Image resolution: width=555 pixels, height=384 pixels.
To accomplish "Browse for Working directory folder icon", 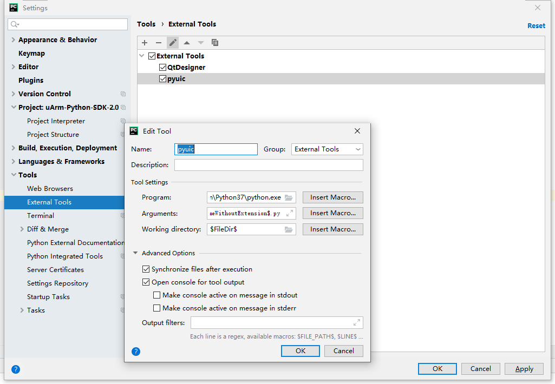I will [x=289, y=229].
